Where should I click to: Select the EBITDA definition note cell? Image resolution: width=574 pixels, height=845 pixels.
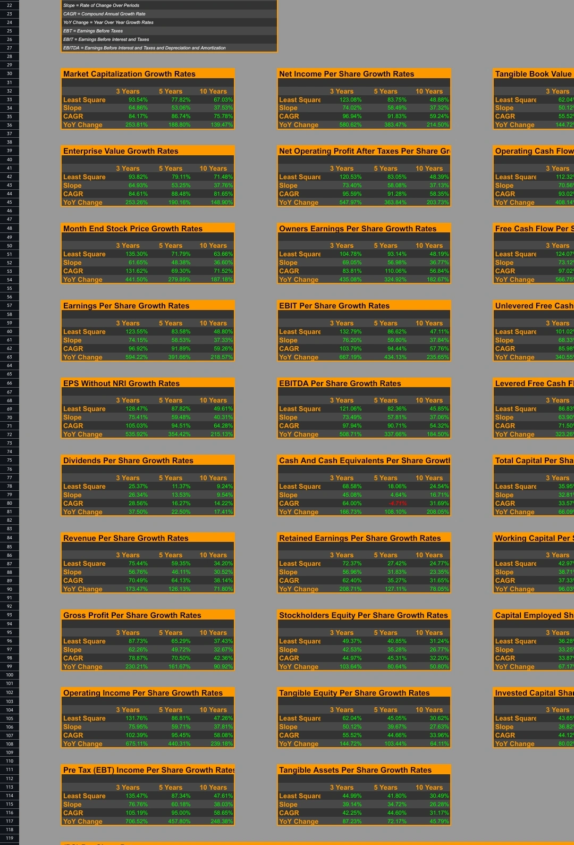(x=145, y=48)
